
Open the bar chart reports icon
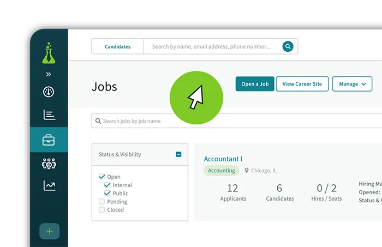(x=49, y=115)
